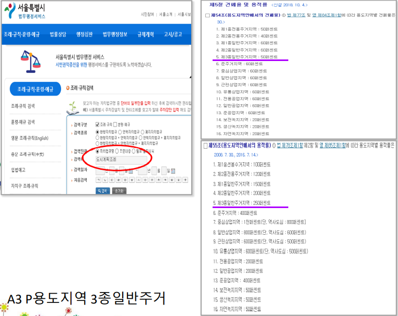The height and width of the screenshot is (316, 398).
Task: Open the 시민참여 top link
Action: [x=147, y=15]
